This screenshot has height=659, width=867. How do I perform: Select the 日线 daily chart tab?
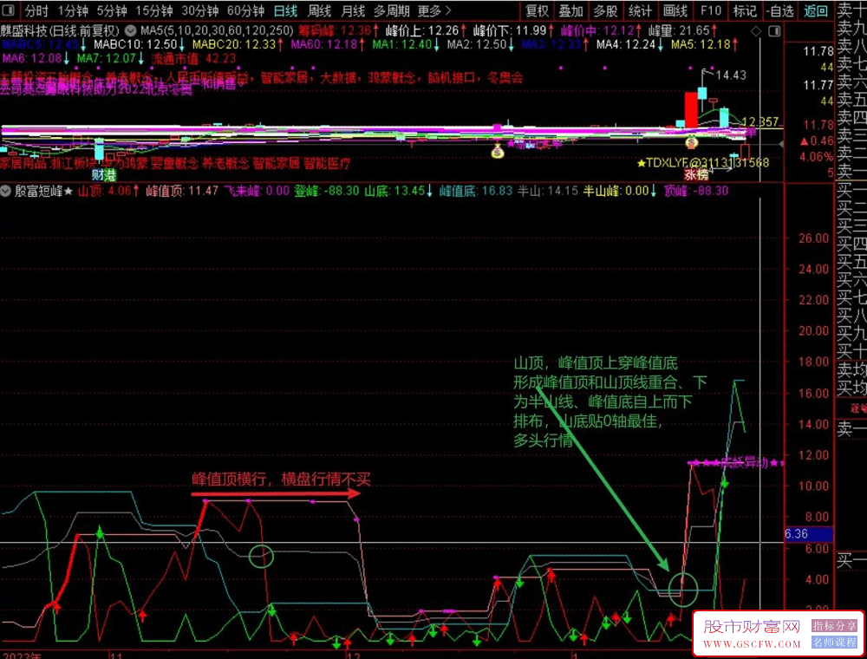(285, 10)
